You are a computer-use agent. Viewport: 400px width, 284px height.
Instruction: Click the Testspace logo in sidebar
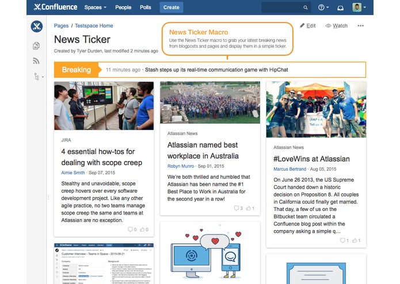(37, 26)
